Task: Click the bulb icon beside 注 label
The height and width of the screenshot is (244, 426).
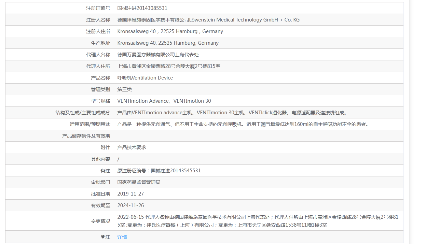Action: pos(103,237)
